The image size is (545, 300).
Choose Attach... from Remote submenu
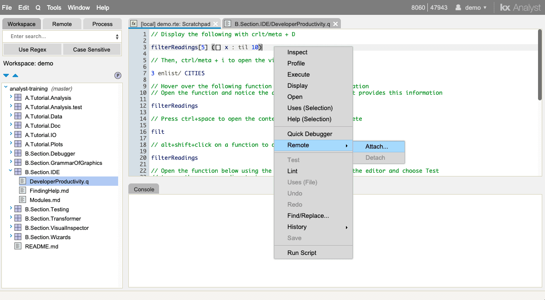point(379,147)
